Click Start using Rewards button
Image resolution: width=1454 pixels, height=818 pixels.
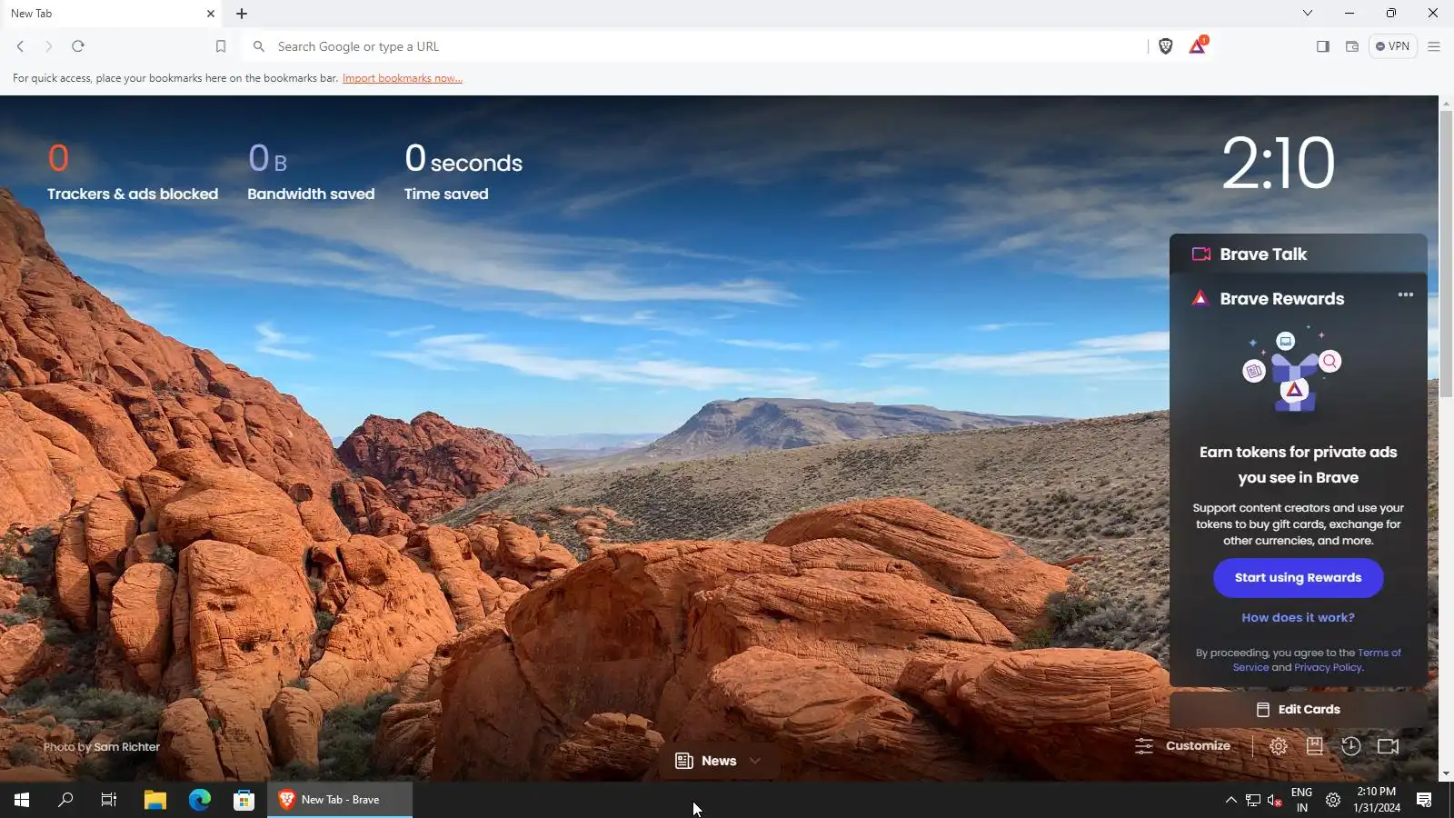point(1298,578)
